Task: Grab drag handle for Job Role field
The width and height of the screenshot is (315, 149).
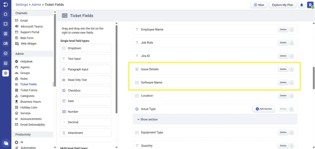Action: point(292,43)
